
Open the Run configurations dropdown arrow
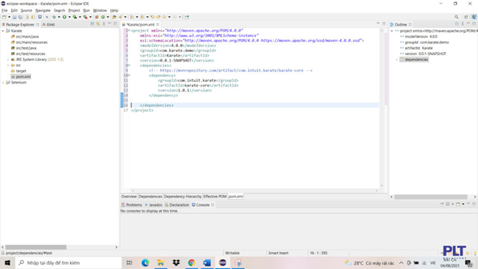[69, 17]
